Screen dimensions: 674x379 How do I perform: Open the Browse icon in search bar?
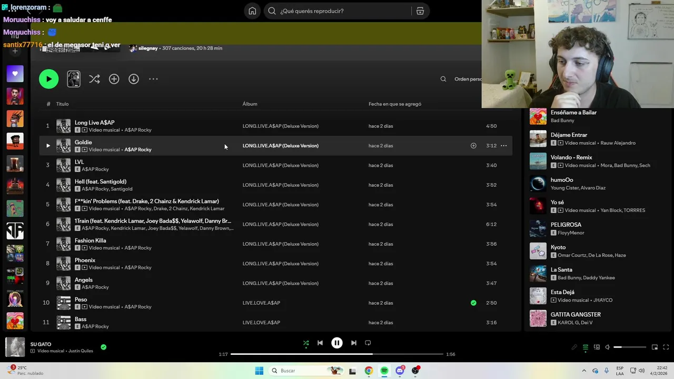(x=420, y=11)
